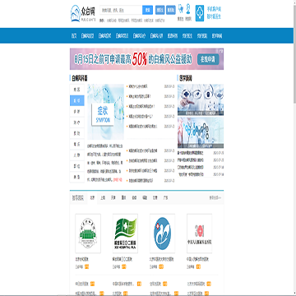The height and width of the screenshot is (296, 296).
Task: Open the upper medical news thumbnail with hand
Action: tap(201, 99)
